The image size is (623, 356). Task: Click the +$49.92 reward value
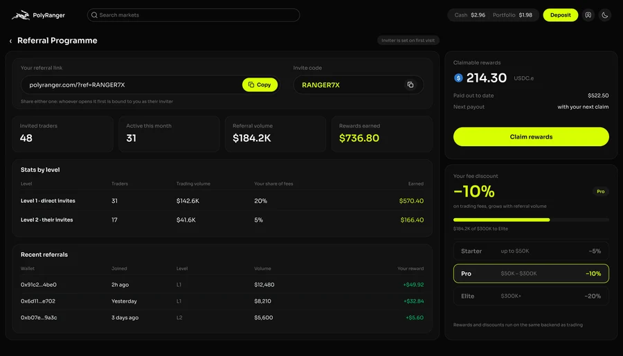click(x=413, y=285)
